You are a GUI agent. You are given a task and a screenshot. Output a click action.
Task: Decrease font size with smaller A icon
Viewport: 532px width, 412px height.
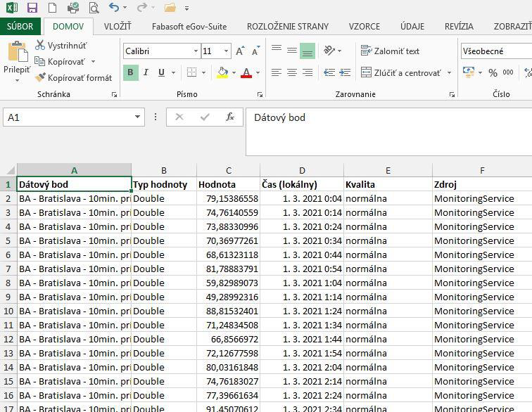(255, 51)
